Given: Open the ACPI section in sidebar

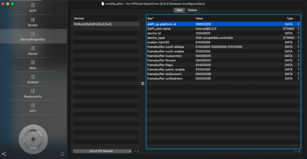Looking at the screenshot, I should click(x=33, y=8).
